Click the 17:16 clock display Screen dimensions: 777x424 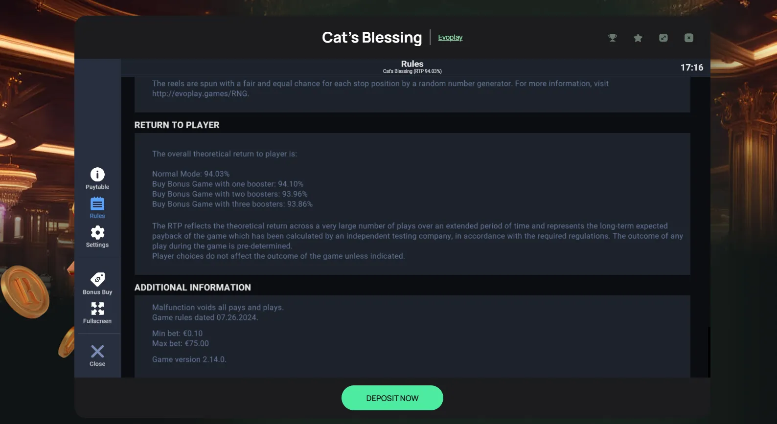click(x=692, y=67)
